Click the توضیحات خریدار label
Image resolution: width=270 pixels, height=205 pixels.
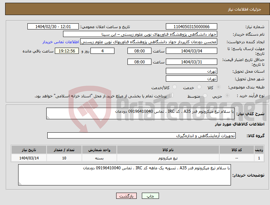click(x=248, y=175)
